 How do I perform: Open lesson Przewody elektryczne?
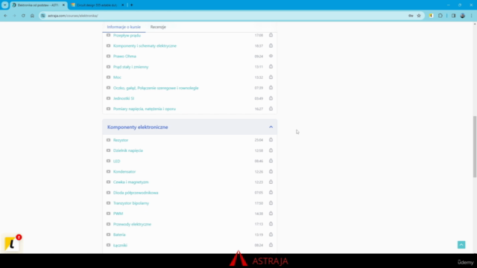click(132, 224)
